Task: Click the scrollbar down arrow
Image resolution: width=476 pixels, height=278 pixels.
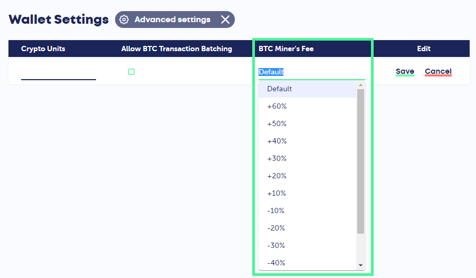Action: tap(361, 265)
